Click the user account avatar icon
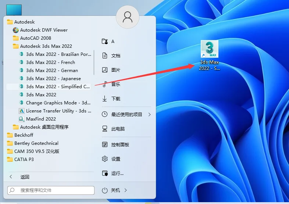Screen dimensions: 289x204 tap(128, 17)
